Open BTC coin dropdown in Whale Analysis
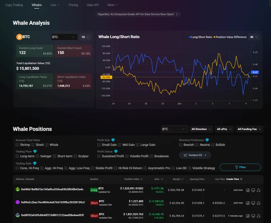The image size is (271, 223). (64, 37)
